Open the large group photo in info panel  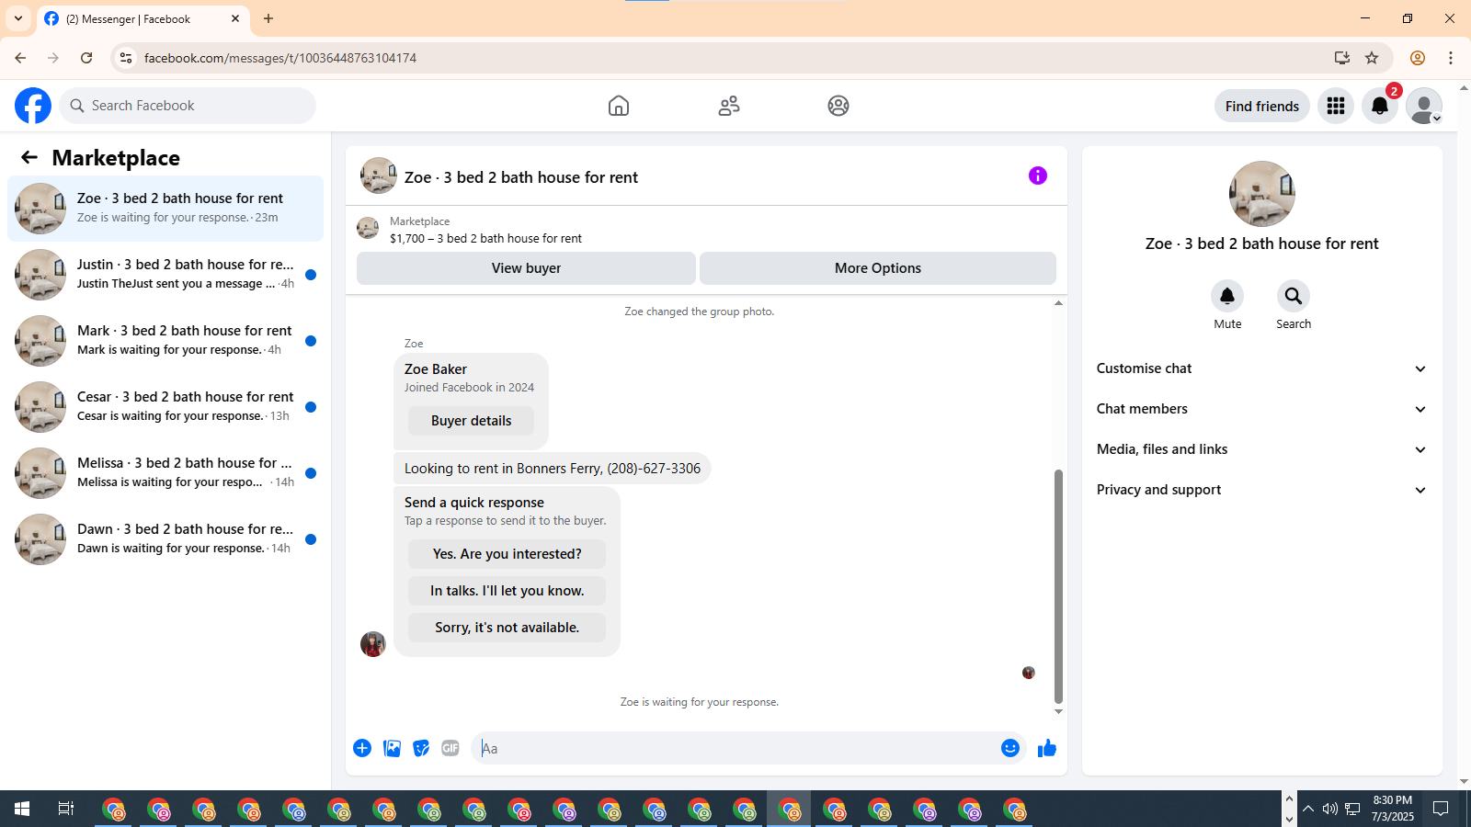(1262, 194)
